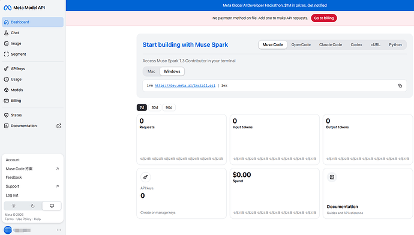This screenshot has width=414, height=235.
Task: Open the Billing card icon
Action: coord(7,101)
